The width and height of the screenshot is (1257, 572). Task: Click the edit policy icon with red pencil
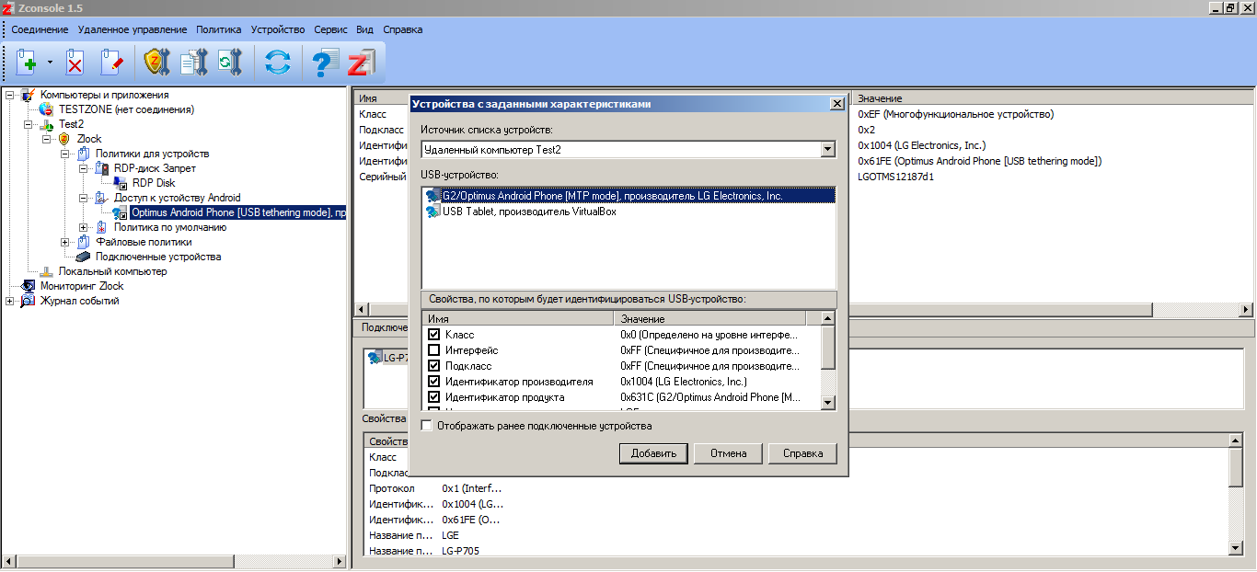(x=110, y=63)
